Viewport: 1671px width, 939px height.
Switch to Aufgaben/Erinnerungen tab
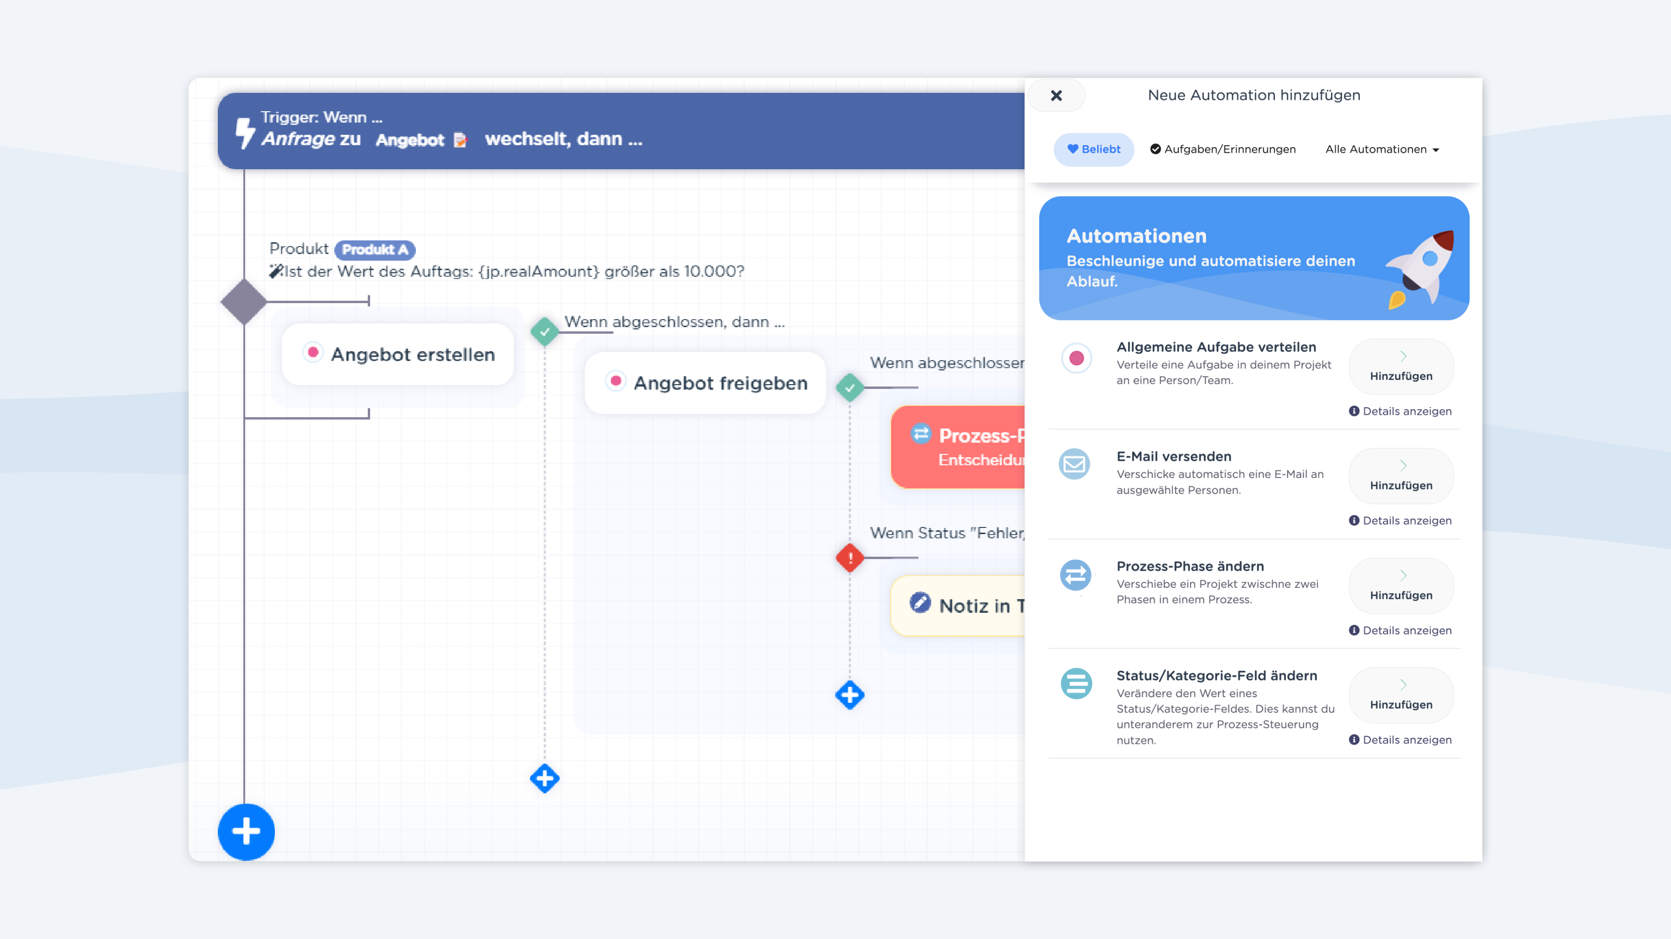pos(1223,149)
